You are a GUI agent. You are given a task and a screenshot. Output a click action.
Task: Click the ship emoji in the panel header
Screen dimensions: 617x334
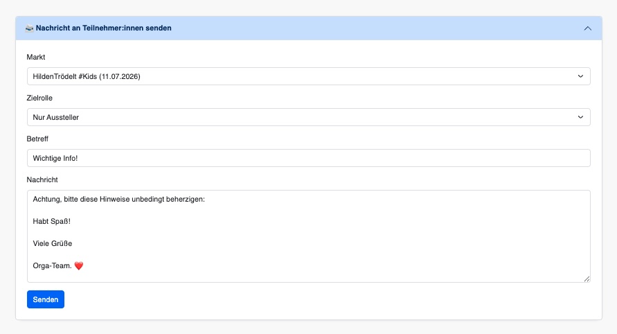pos(30,28)
